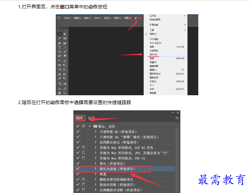Collapse the Actions panel with double-arrow icon
The width and height of the screenshot is (249, 193).
(x=173, y=112)
